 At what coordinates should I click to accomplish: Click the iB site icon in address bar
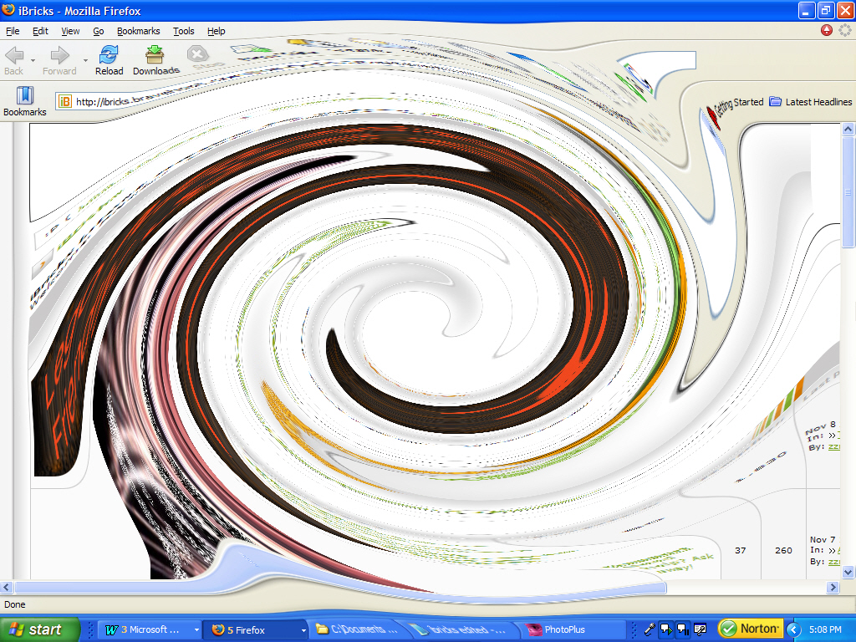[x=65, y=101]
